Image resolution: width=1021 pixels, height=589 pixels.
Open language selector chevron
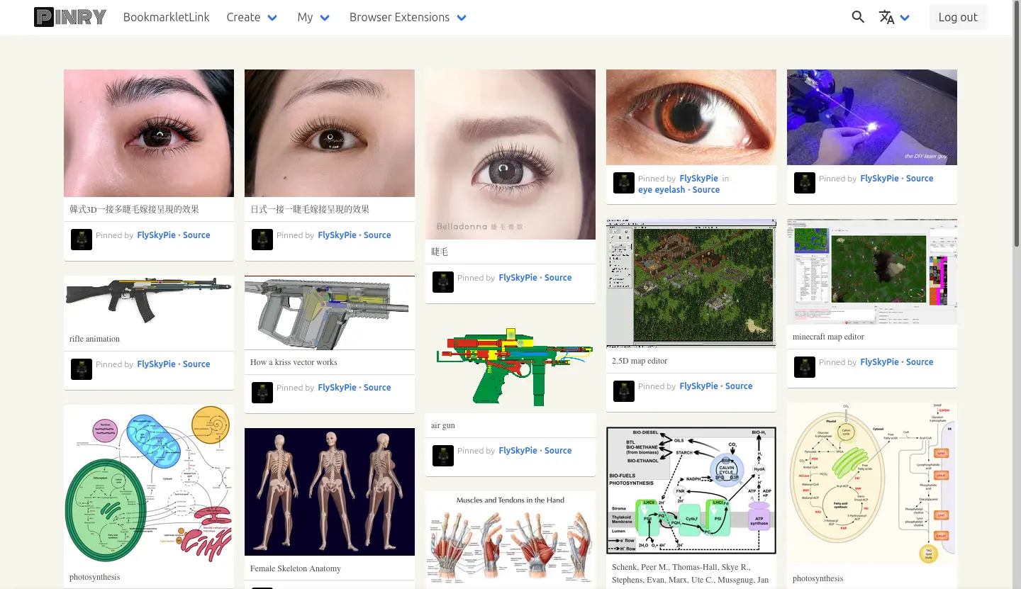tap(905, 18)
